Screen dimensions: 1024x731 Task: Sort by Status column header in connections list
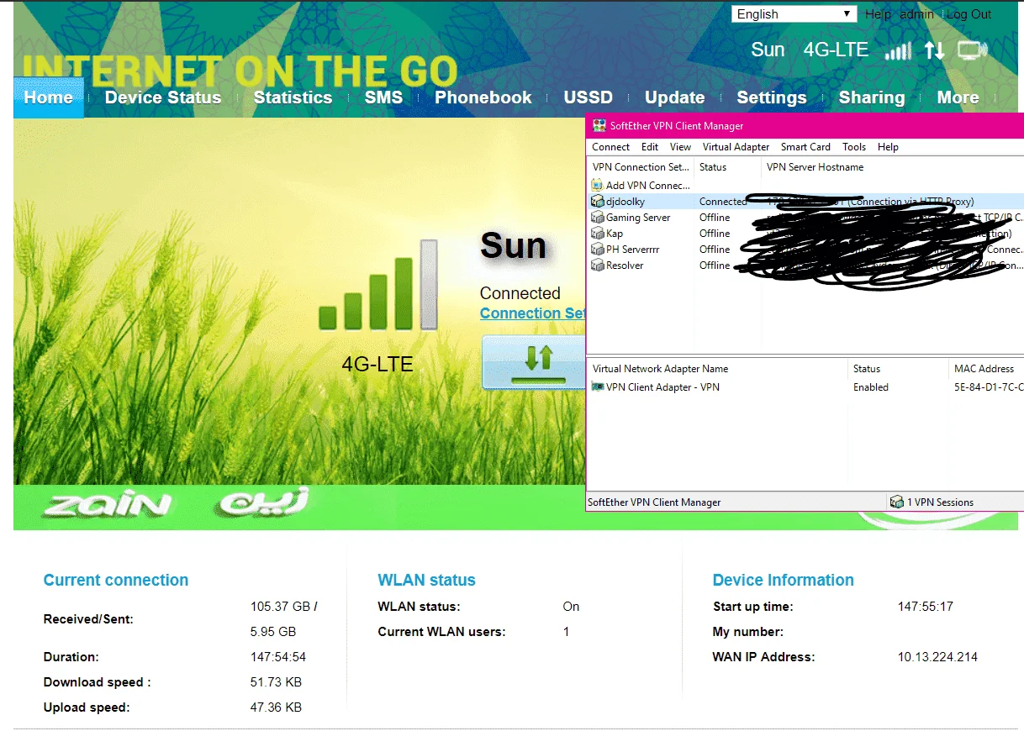(x=727, y=167)
